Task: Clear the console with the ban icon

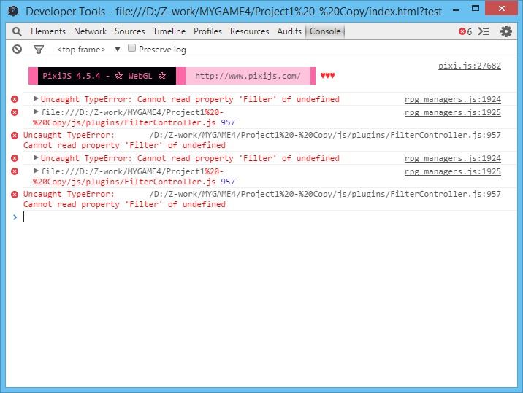Action: (x=17, y=50)
